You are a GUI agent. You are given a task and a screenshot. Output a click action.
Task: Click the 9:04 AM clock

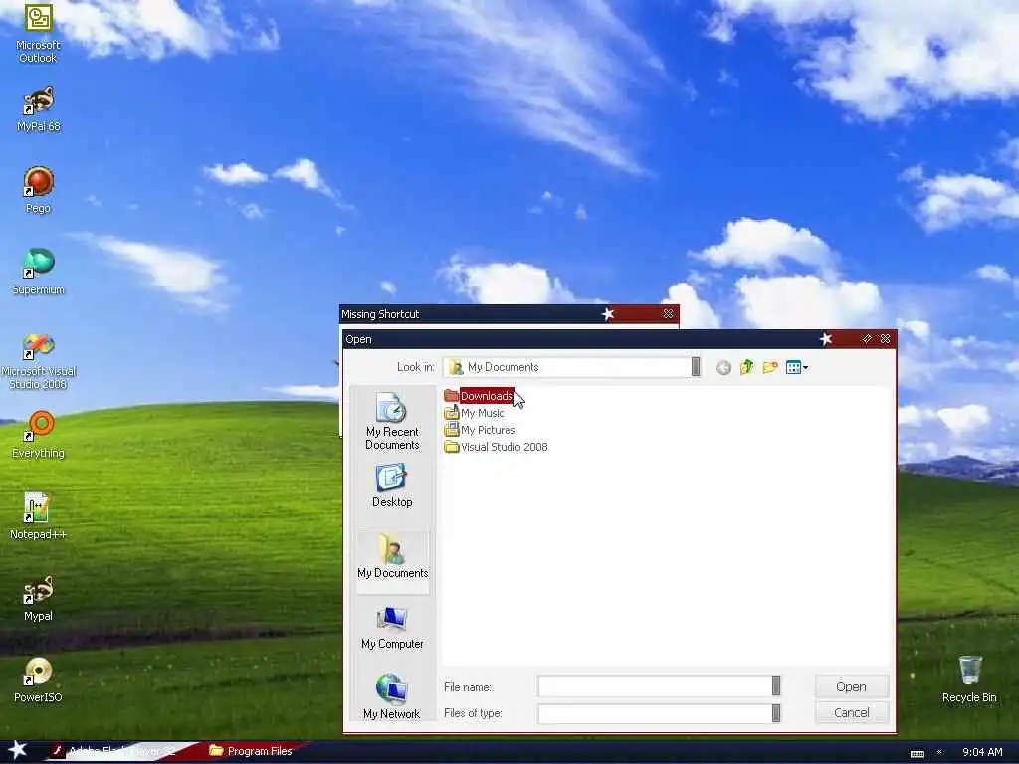[982, 752]
